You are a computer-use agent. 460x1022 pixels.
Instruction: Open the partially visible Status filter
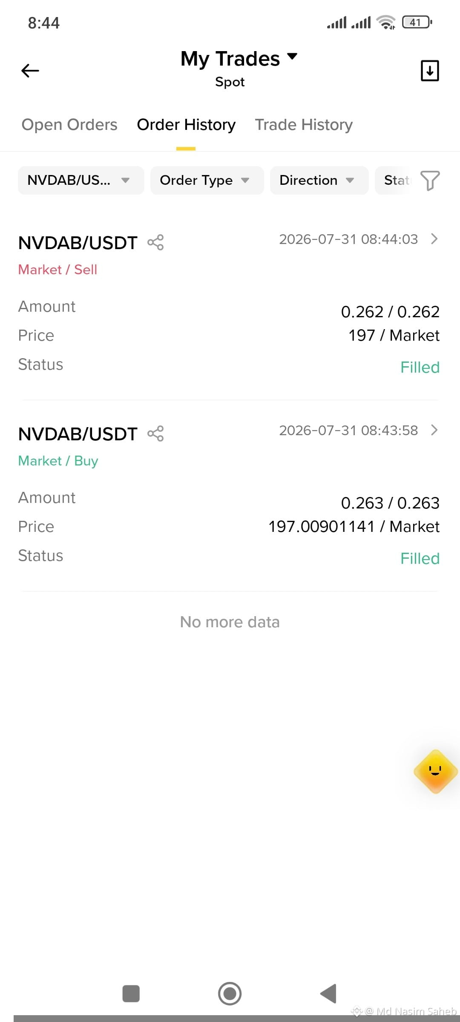coord(396,181)
